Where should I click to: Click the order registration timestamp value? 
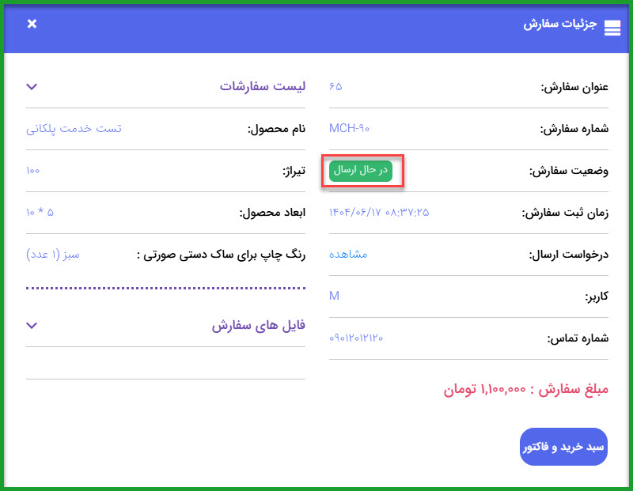378,212
